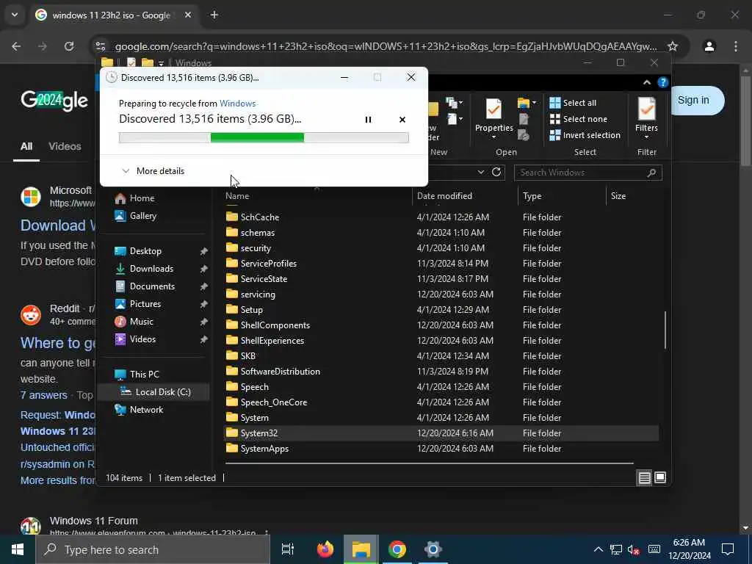Sort by Name column header
This screenshot has height=564, width=752.
(237, 195)
